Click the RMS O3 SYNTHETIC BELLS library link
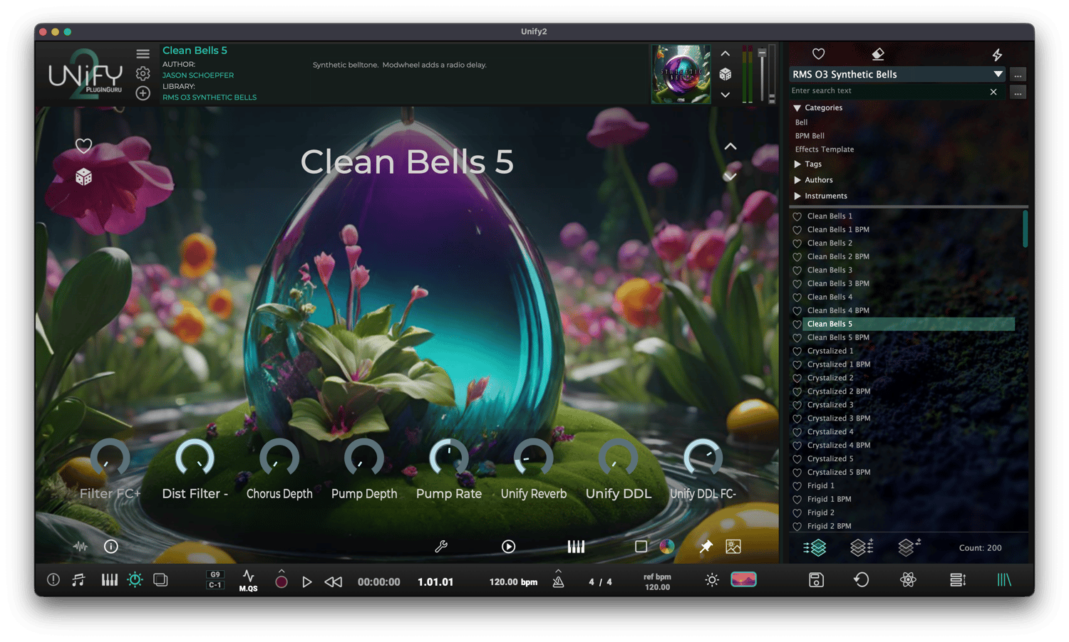The width and height of the screenshot is (1069, 642). point(210,98)
